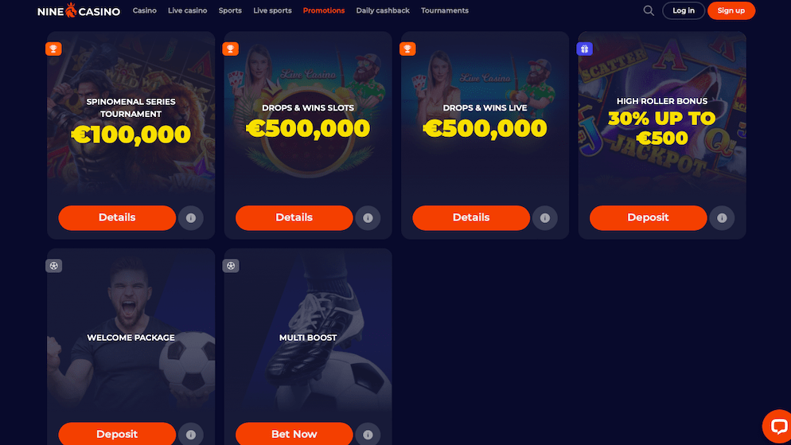Click trophy badge on Spinomenal tournament card
Viewport: 791px width, 445px height.
tap(53, 49)
